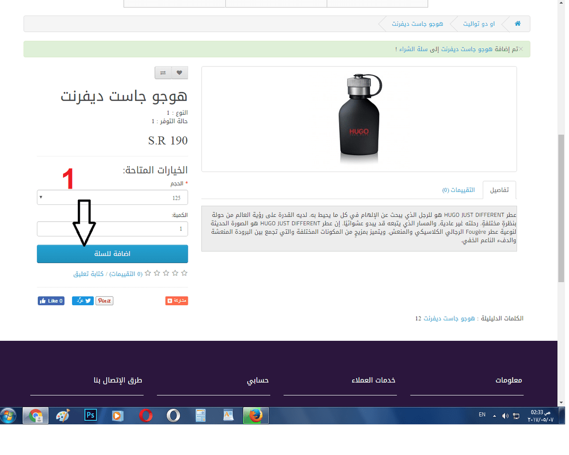Open Chrome from the taskbar
The height and width of the screenshot is (455, 569).
coord(36,416)
